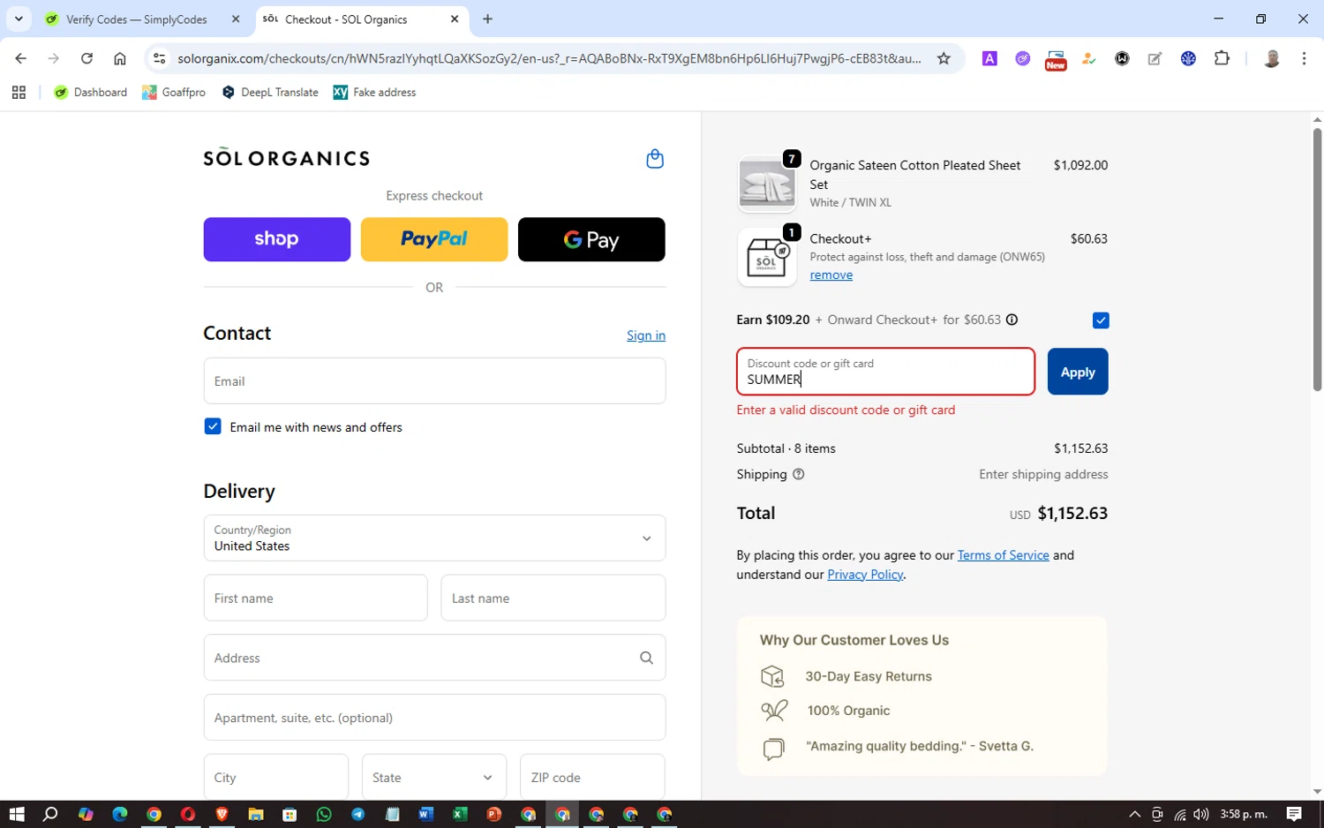Switch to the Verify Codes — SimplyCodes tab
Viewport: 1324px width, 828px height.
tap(137, 19)
